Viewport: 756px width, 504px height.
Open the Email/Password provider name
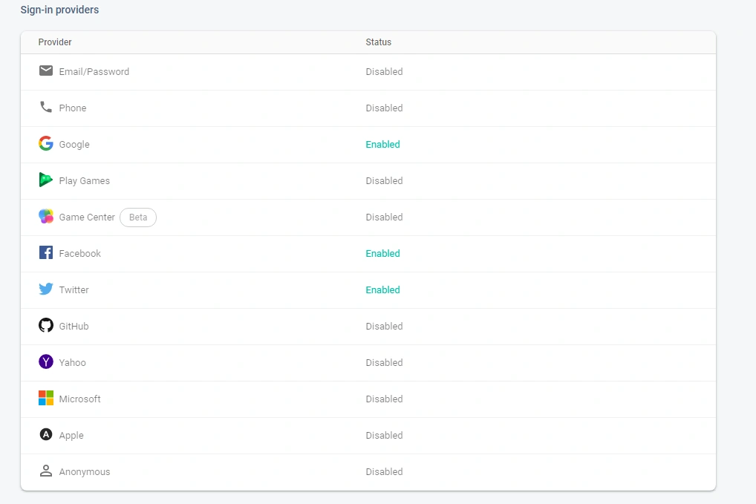(94, 72)
